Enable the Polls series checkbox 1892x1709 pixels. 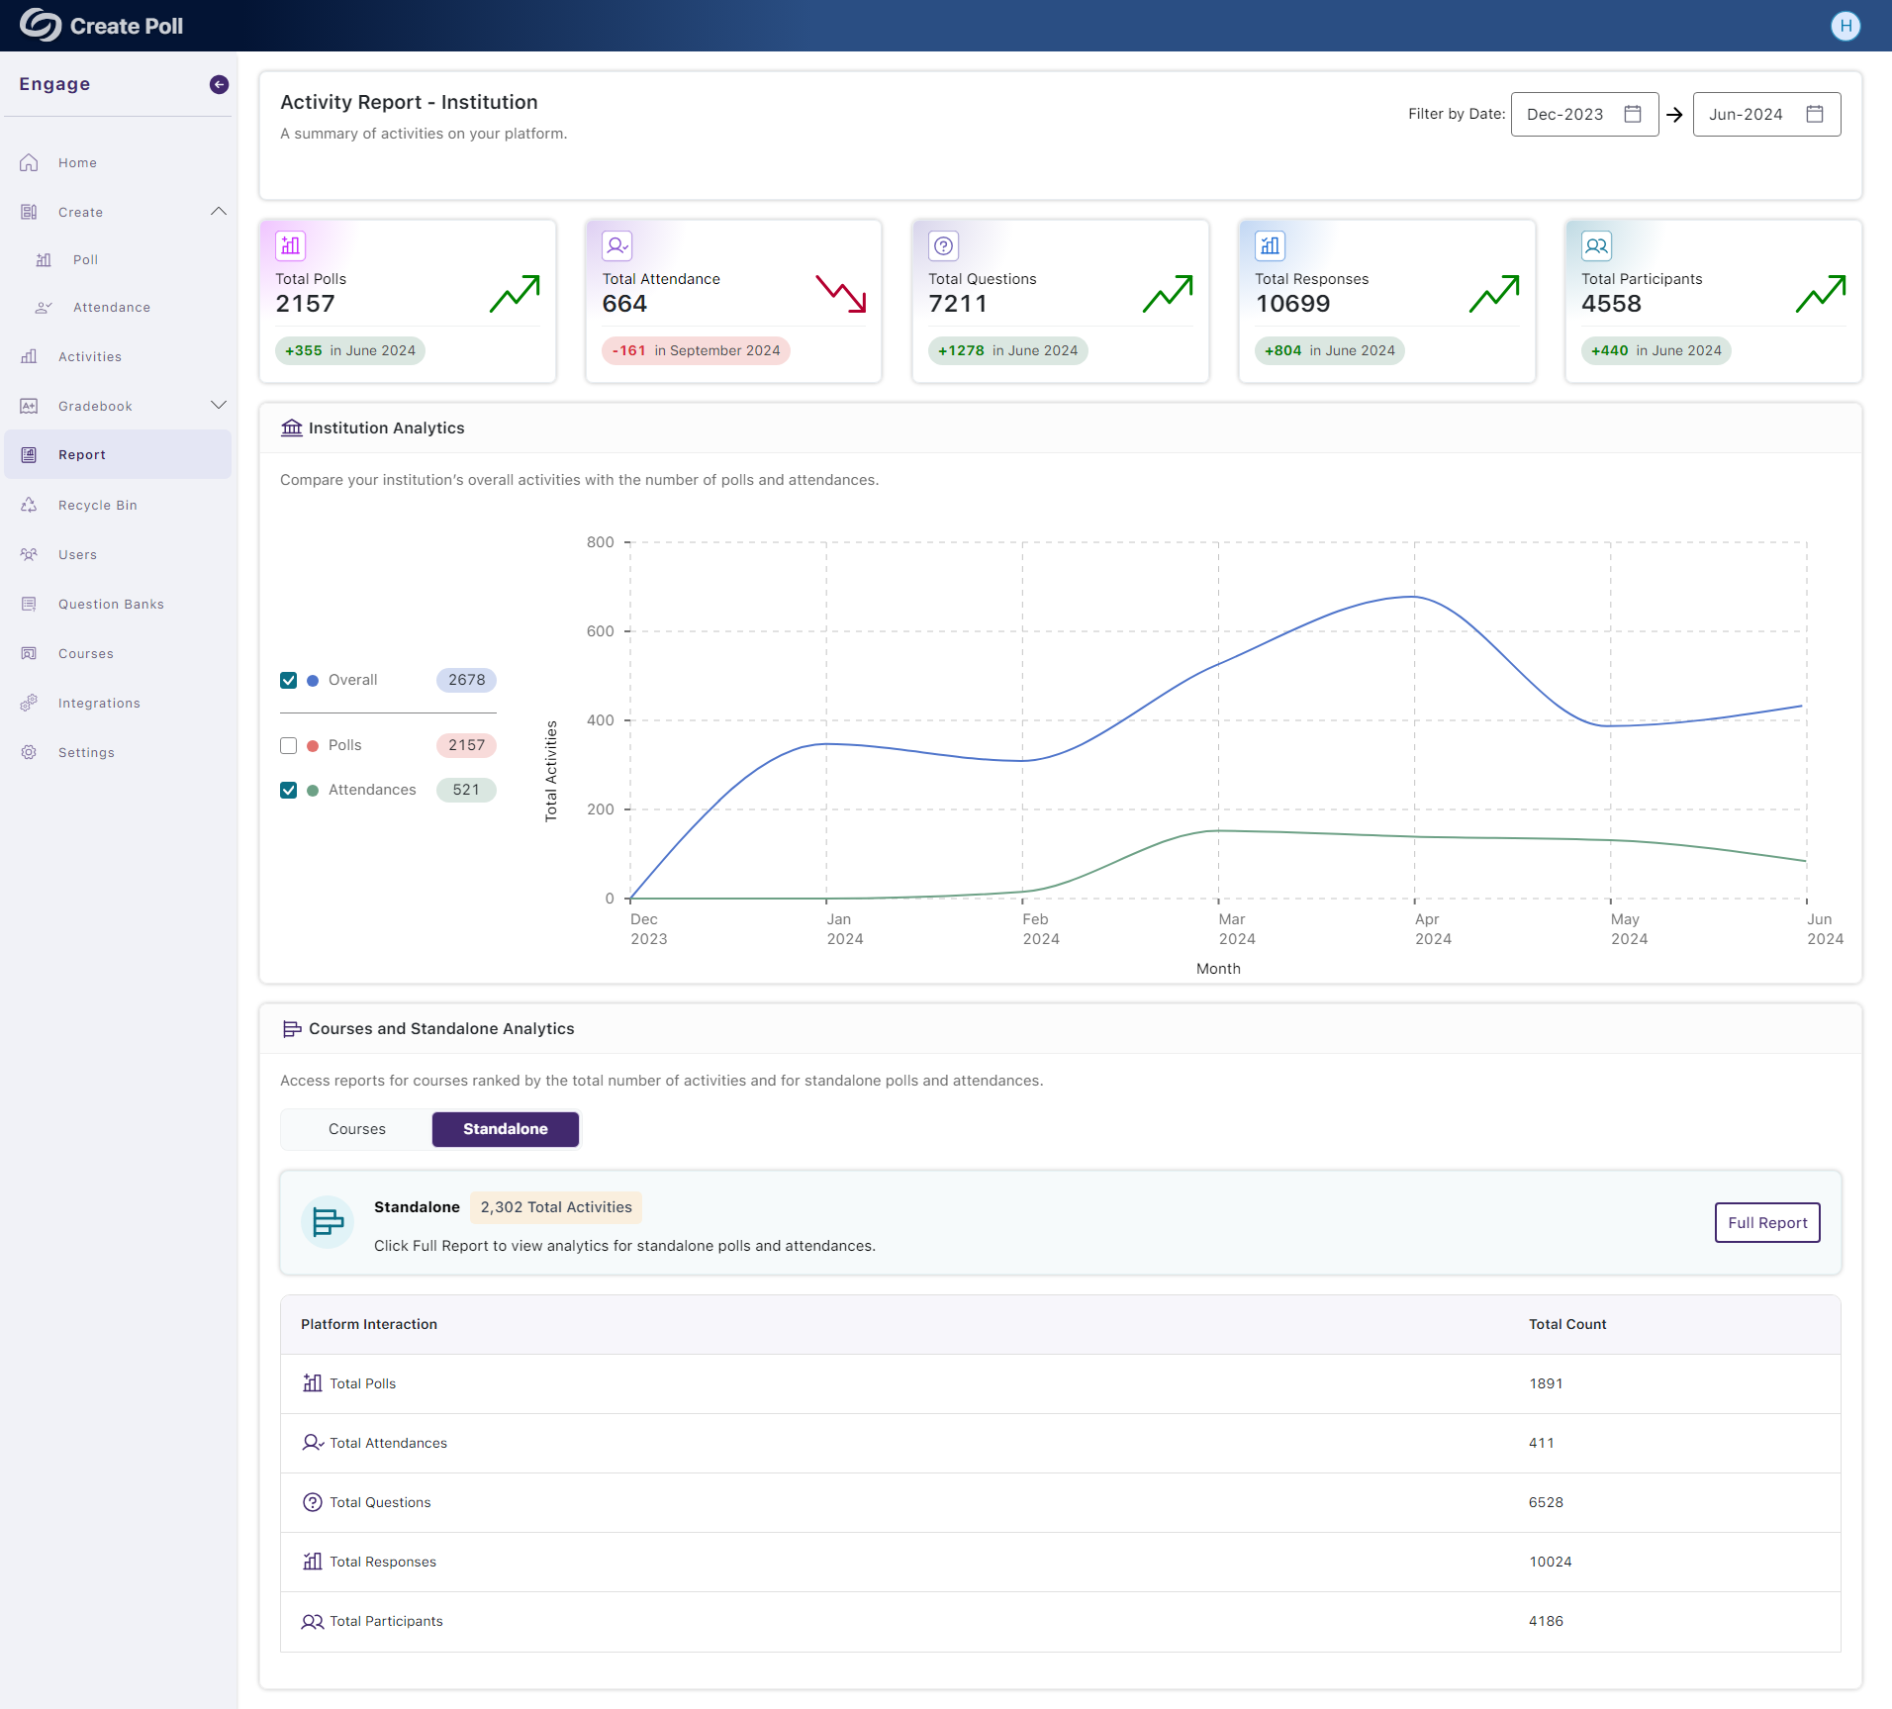(289, 746)
